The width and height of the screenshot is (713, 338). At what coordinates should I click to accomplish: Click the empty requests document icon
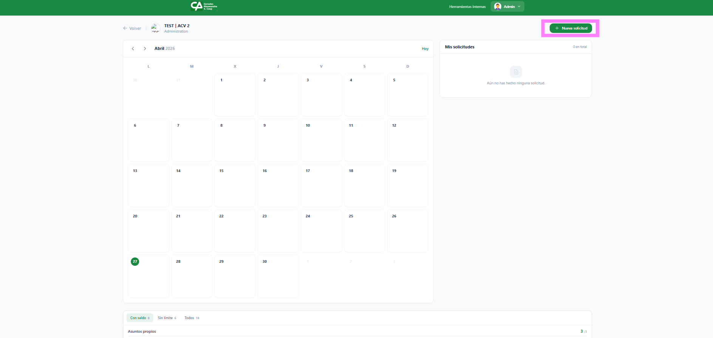coord(516,72)
